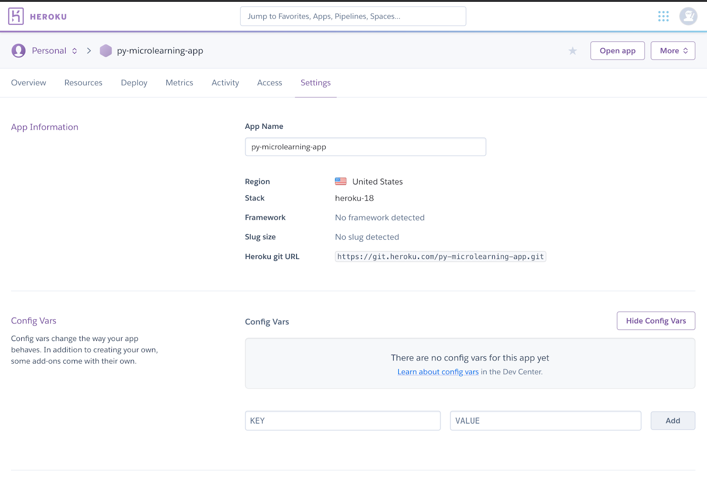Viewport: 707px width, 480px height.
Task: Click Hide Config Vars button
Action: click(656, 321)
